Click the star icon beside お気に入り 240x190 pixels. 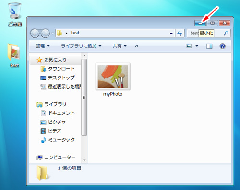pyautogui.click(x=39, y=60)
